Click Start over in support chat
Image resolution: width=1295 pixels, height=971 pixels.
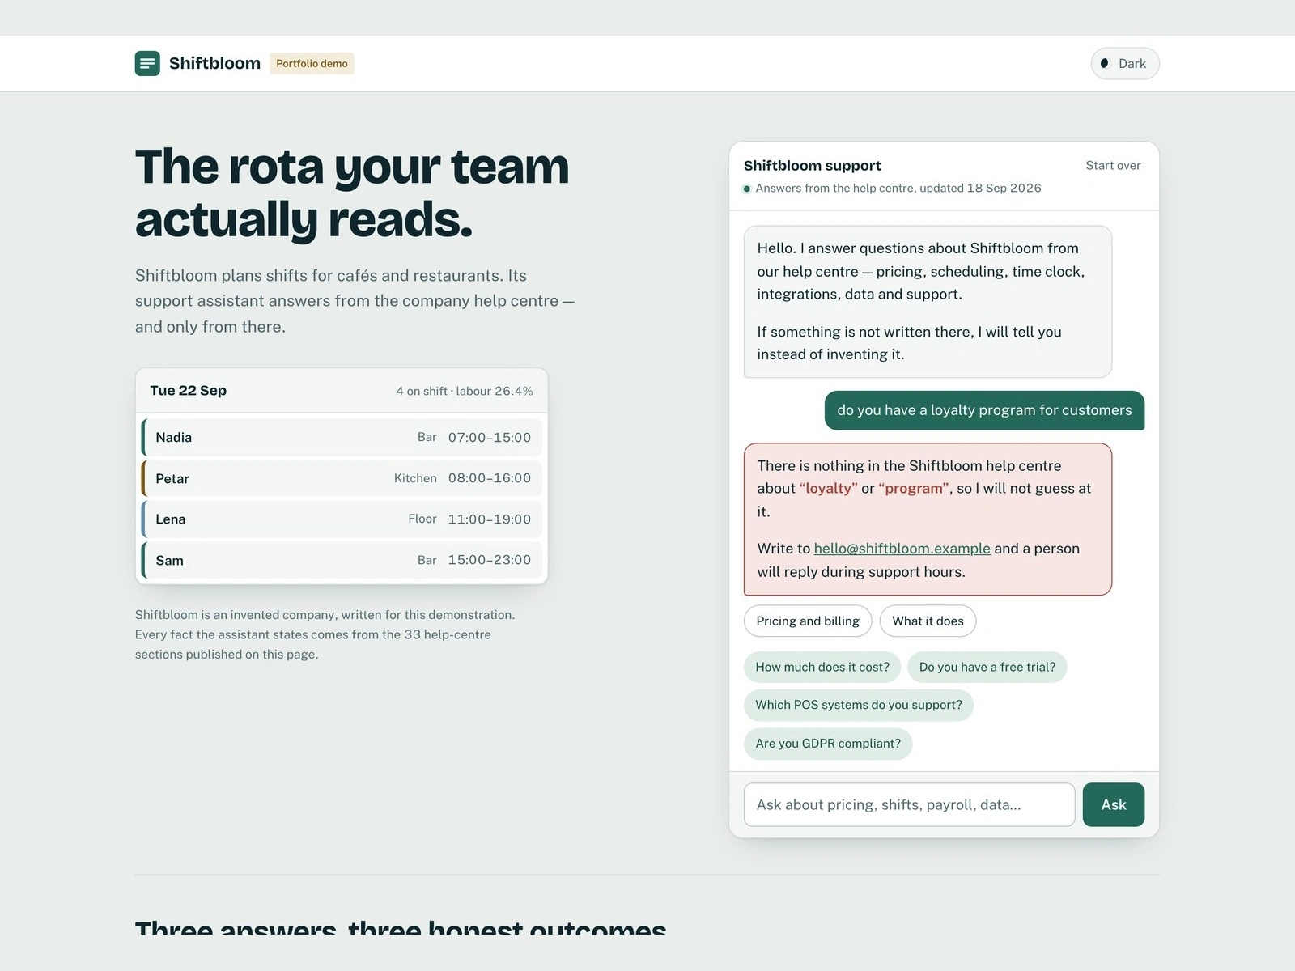pos(1113,165)
